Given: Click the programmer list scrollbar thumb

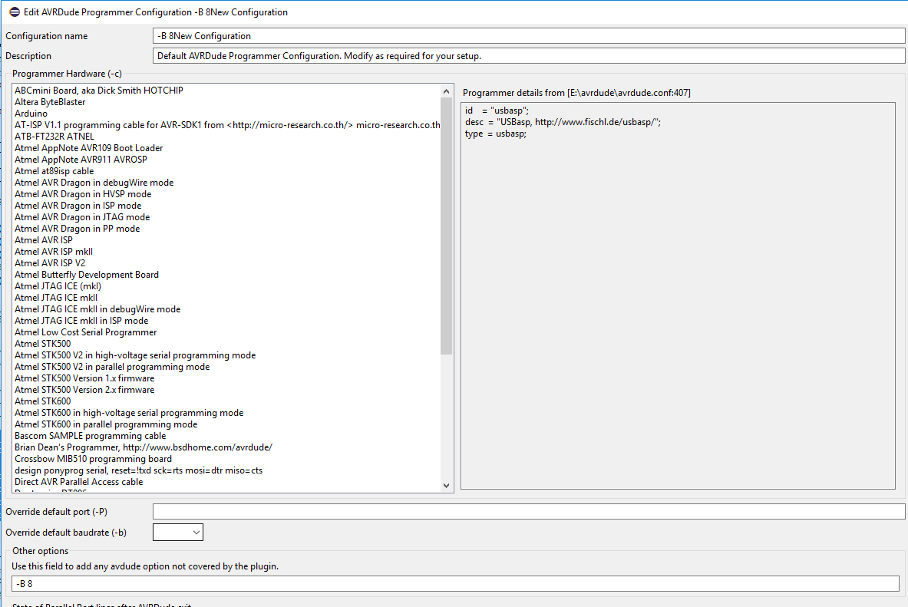Looking at the screenshot, I should click(446, 226).
